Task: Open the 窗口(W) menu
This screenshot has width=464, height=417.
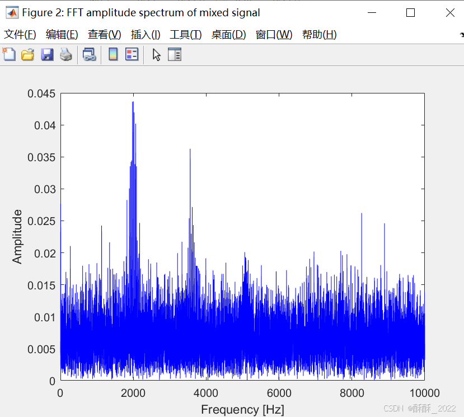Action: [274, 35]
